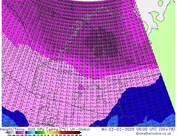Viewport: 177px width, 136px height.
Task: Click the legend tick label -54
Action: coord(9,135)
